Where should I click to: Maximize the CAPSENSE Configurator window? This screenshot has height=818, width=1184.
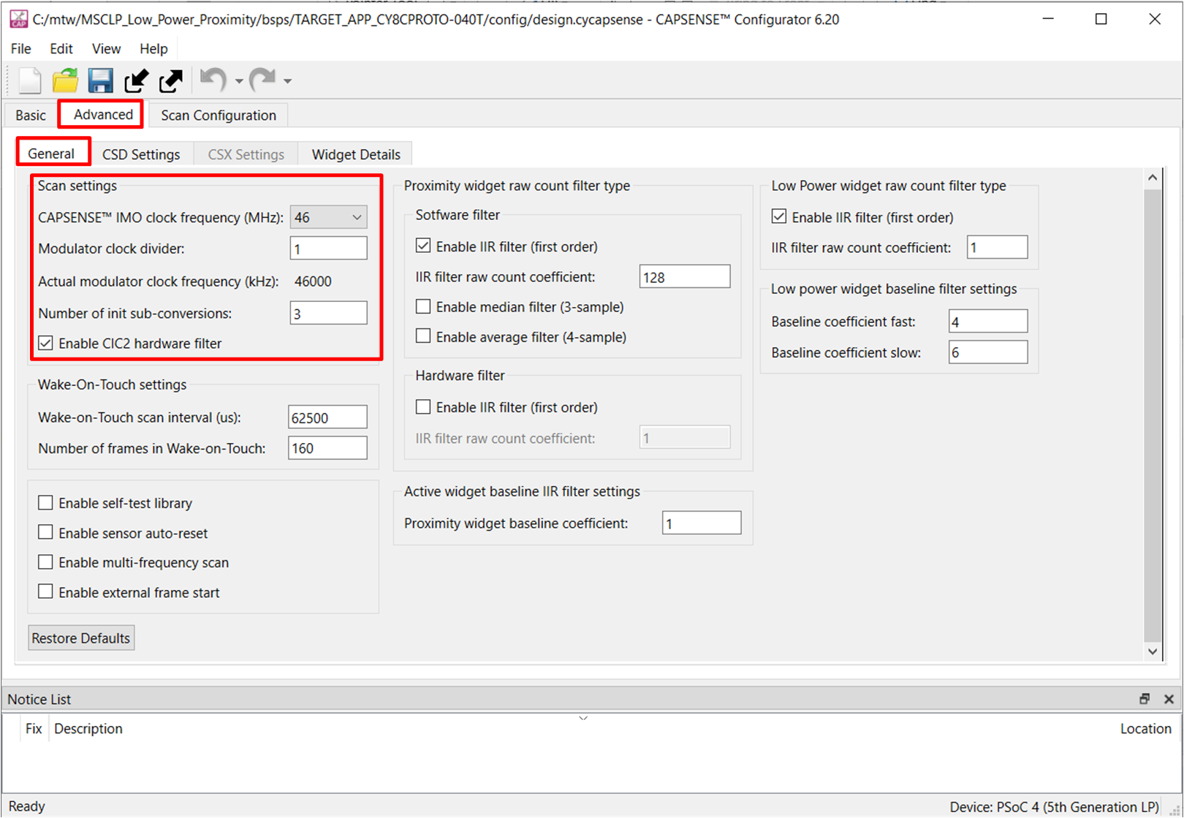pos(1101,19)
